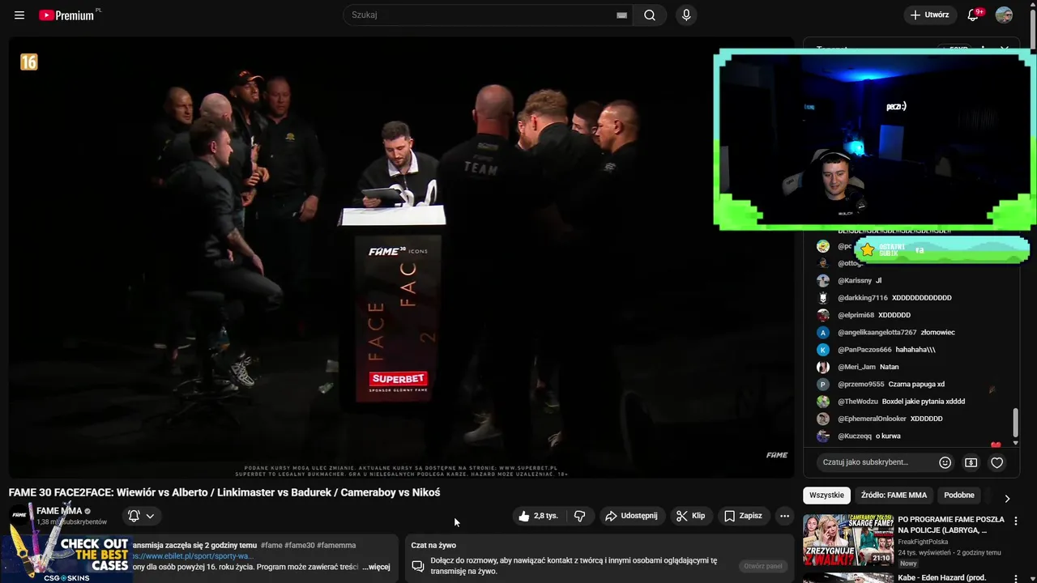Open on-screen keyboard icon in search box
Screen dimensions: 1037x583
click(621, 15)
